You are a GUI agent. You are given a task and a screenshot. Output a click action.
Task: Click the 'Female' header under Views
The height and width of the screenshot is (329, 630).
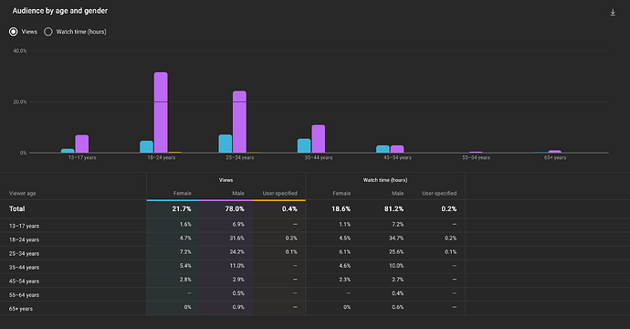pos(183,194)
